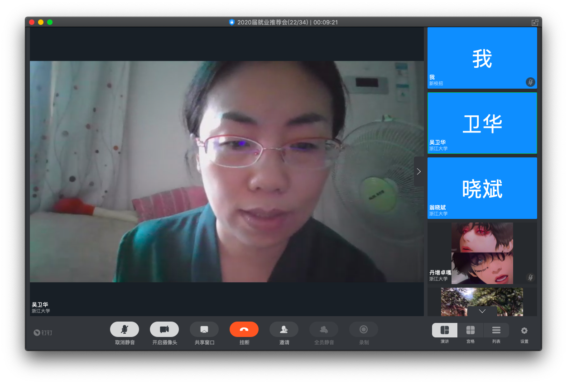This screenshot has width=567, height=384.
Task: Switch to list view (列表)
Action: [496, 330]
